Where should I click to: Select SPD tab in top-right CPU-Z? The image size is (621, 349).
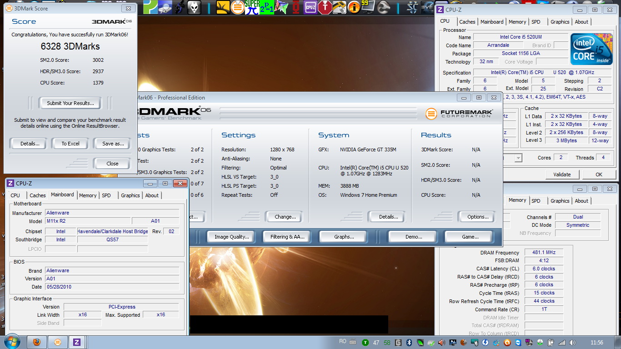(536, 22)
